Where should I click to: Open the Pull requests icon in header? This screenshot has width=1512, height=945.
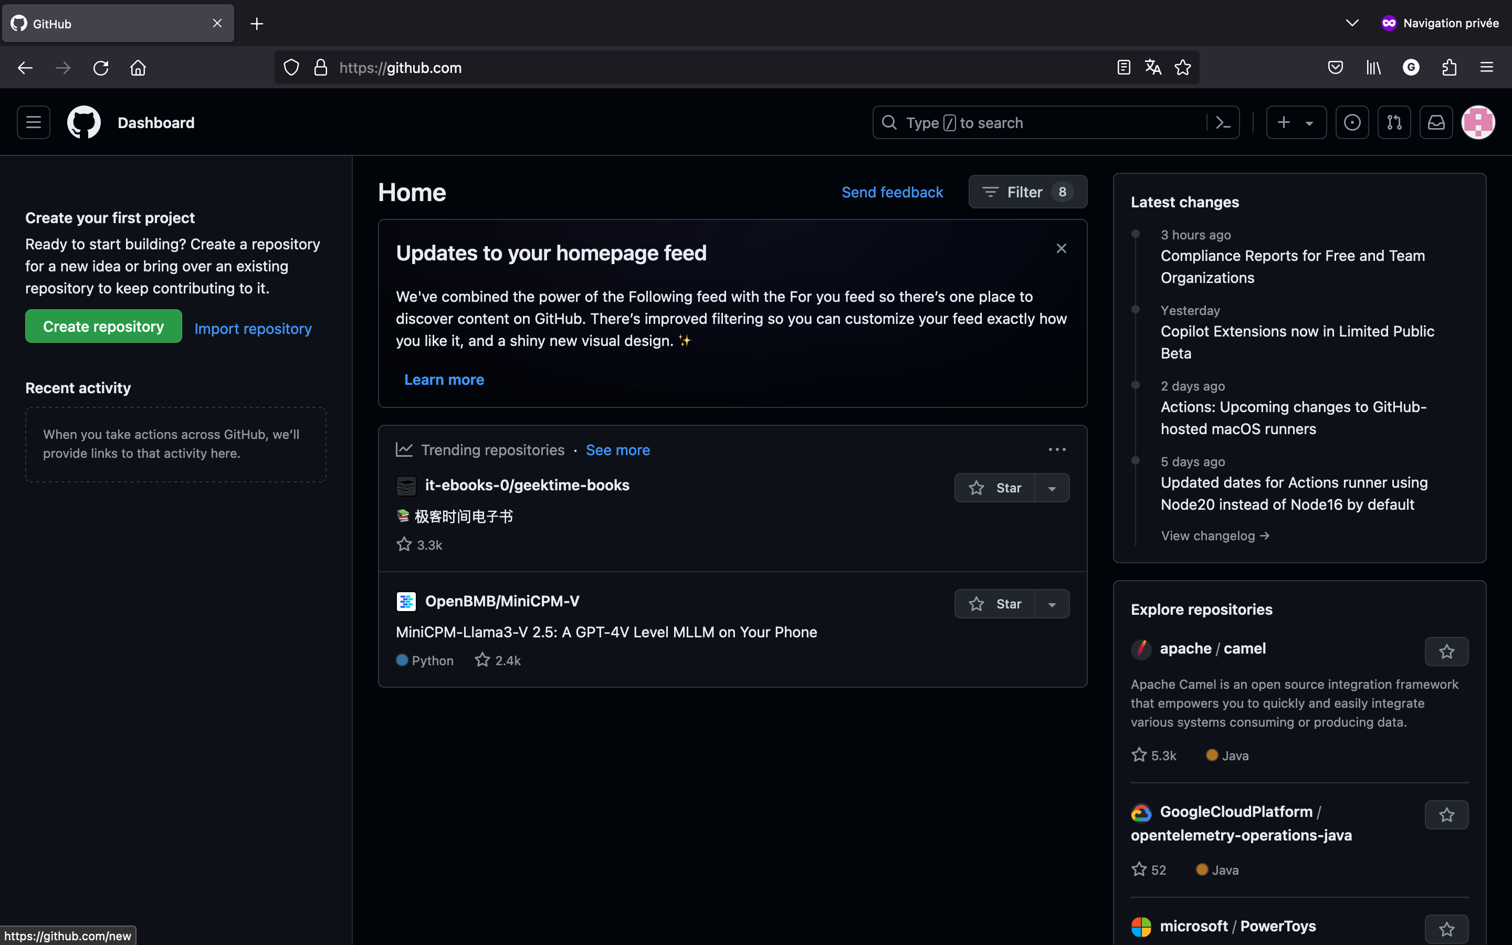coord(1394,122)
